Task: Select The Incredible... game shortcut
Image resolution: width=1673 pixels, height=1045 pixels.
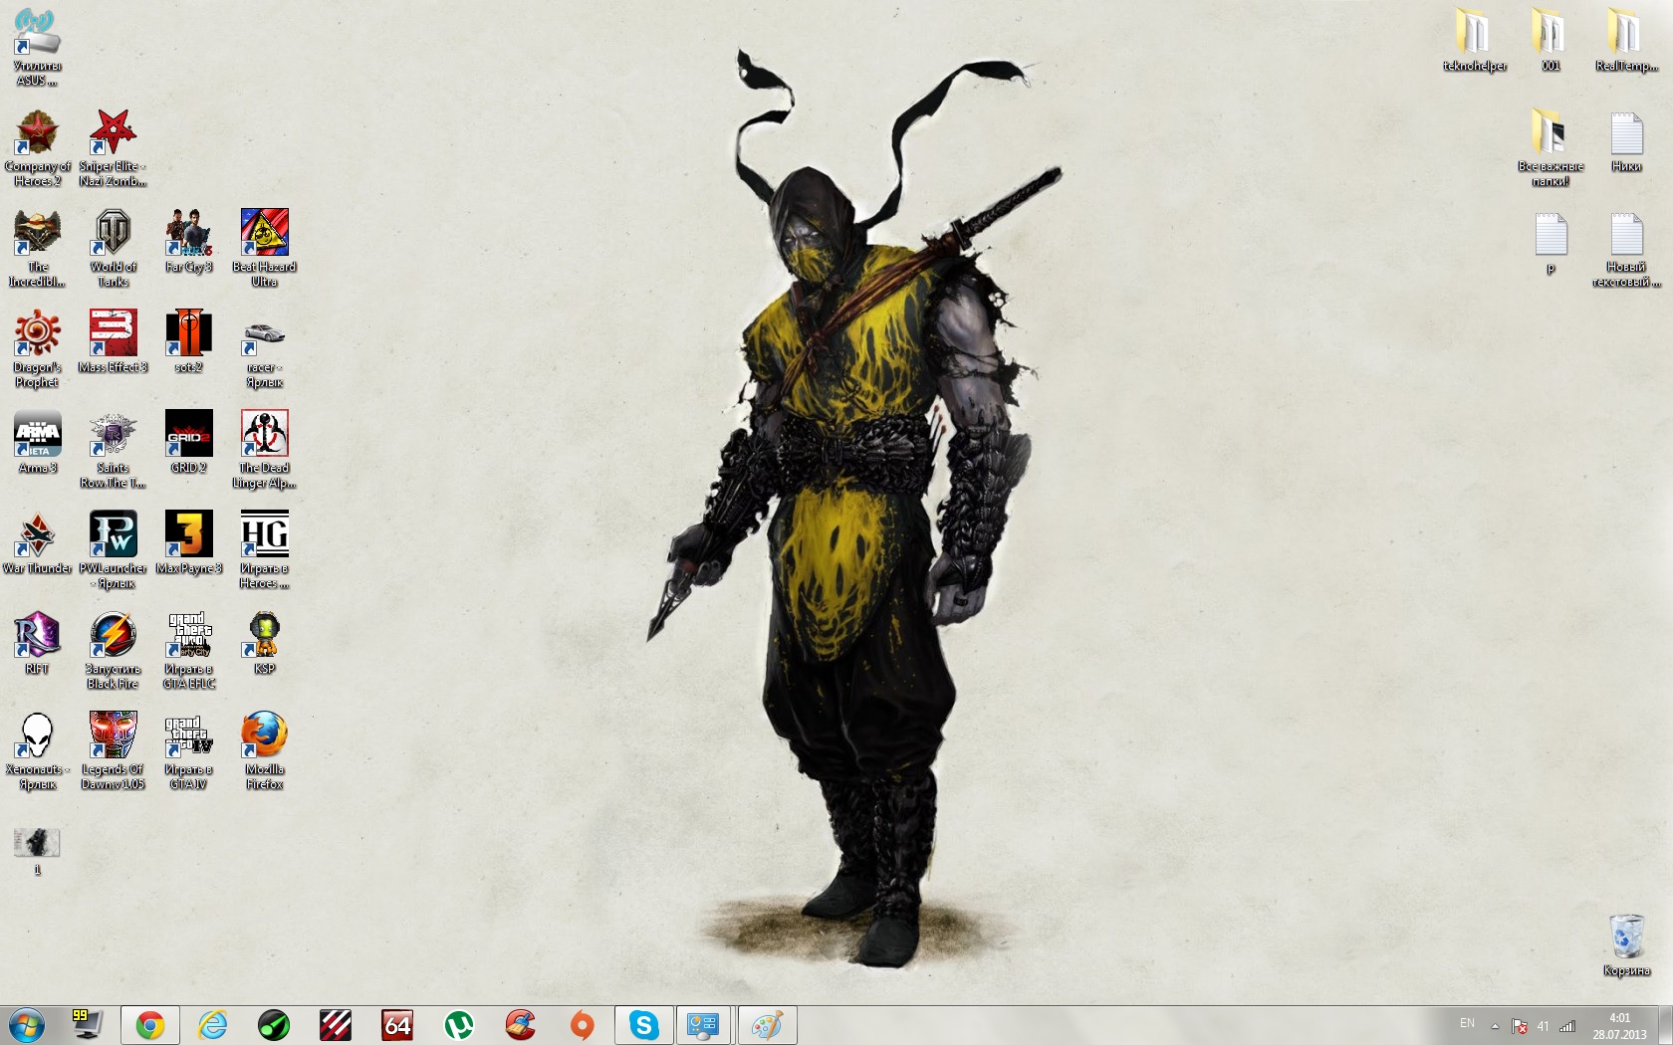Action: click(x=37, y=249)
